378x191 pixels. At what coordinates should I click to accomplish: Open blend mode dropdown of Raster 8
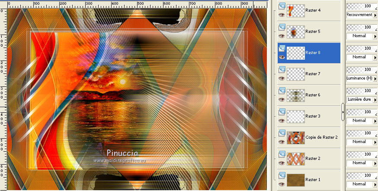(375, 57)
